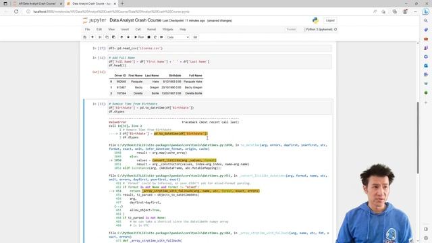Open the sidebar tools briefcase icon
432x243 pixels.
click(x=426, y=39)
